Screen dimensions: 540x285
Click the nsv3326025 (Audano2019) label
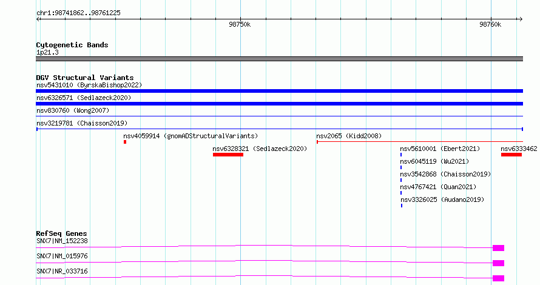pos(442,199)
